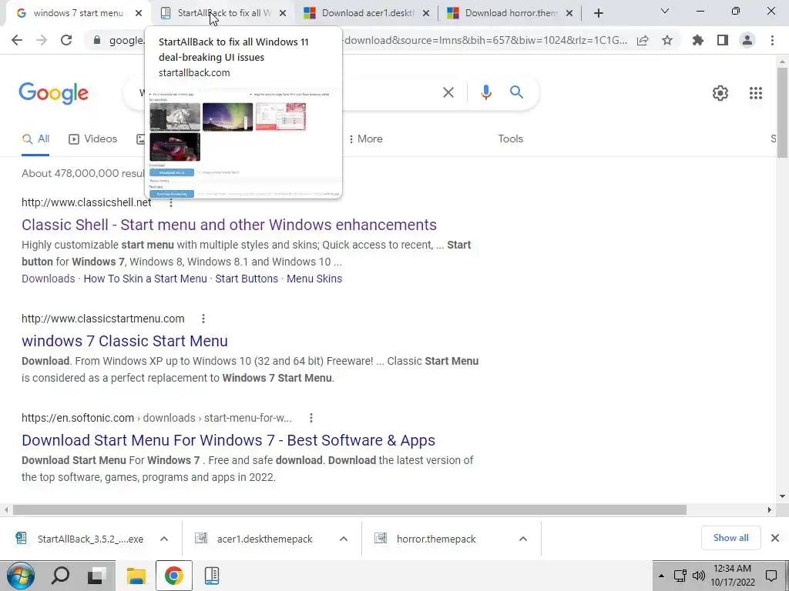Open the volume tray icon
Viewport: 789px width, 591px height.
click(x=698, y=576)
